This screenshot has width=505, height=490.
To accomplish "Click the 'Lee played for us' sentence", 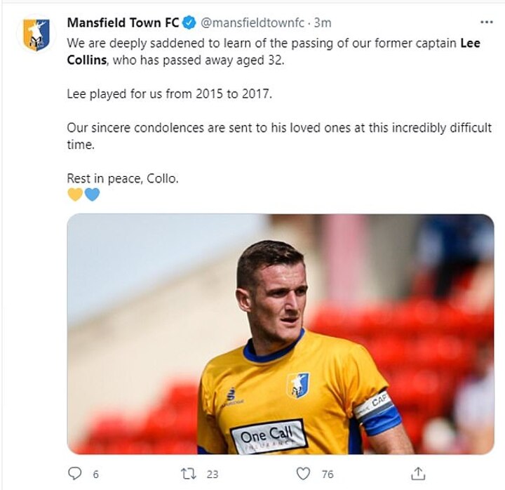I will 170,94.
